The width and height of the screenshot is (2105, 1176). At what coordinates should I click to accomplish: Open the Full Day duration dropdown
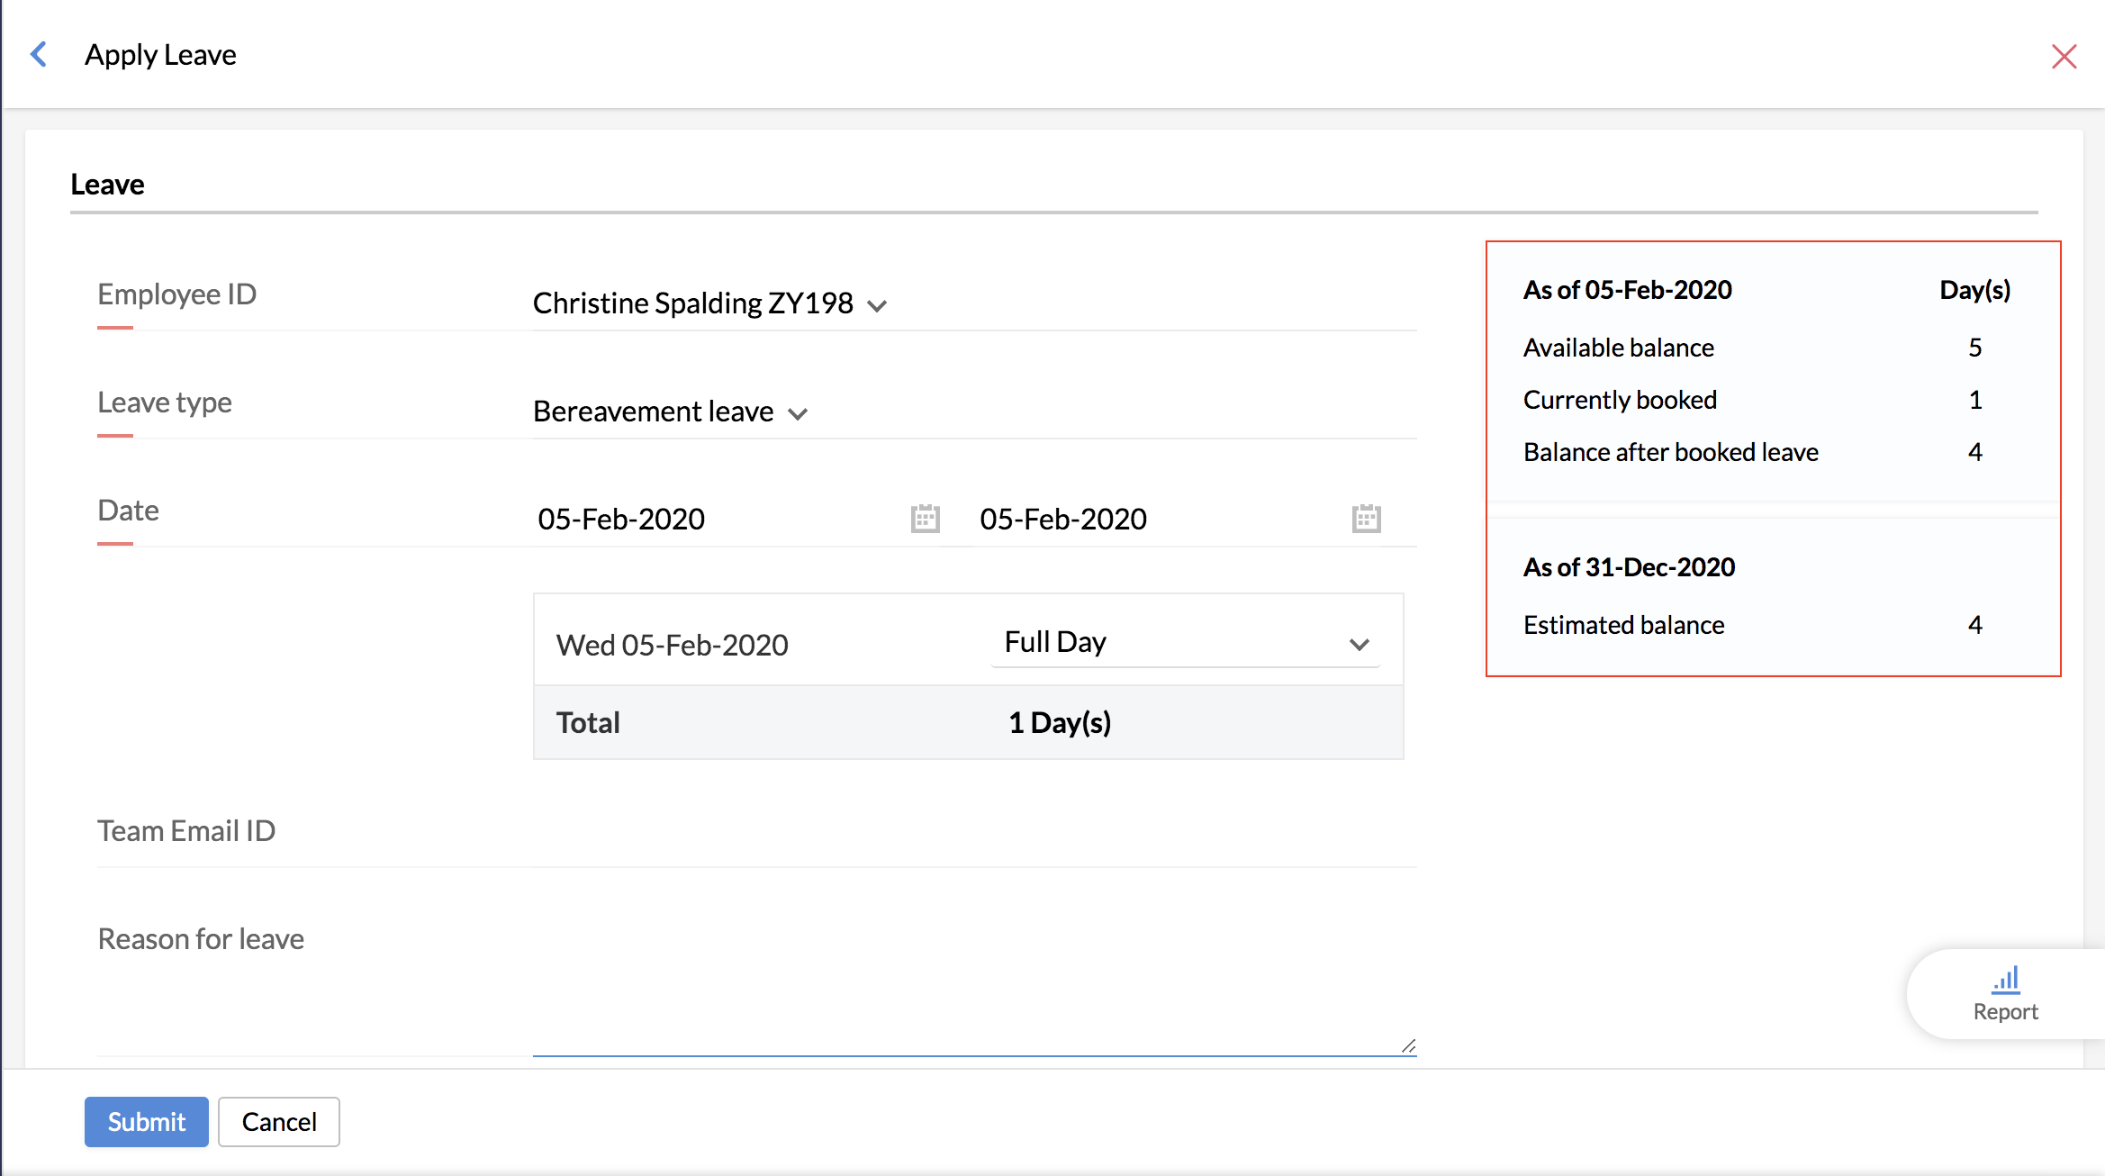tap(1185, 643)
